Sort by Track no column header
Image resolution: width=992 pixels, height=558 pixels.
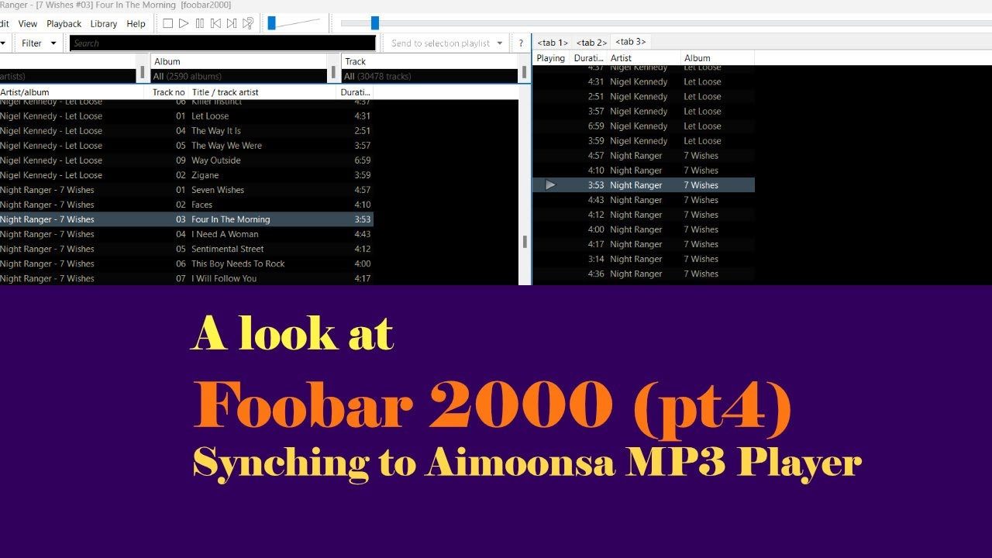tap(167, 92)
